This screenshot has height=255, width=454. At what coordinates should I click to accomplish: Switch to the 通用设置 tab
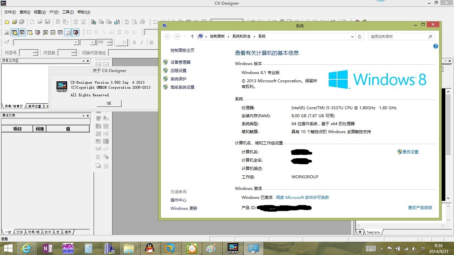pos(35,107)
